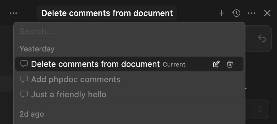Click the 2d ago section header
The height and width of the screenshot is (124, 277).
(x=32, y=114)
